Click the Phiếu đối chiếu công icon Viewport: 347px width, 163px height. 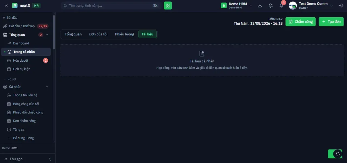coord(9,112)
